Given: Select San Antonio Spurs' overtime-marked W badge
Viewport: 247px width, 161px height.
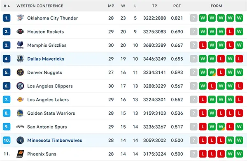Looking at the screenshot, I should coord(221,127).
